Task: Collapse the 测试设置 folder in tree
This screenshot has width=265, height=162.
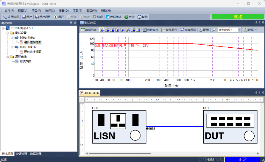Action: tap(8, 33)
